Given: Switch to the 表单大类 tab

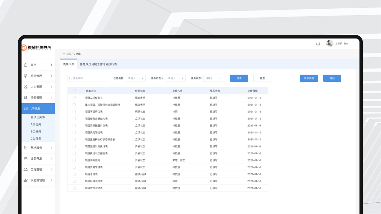Looking at the screenshot, I should click(x=69, y=64).
